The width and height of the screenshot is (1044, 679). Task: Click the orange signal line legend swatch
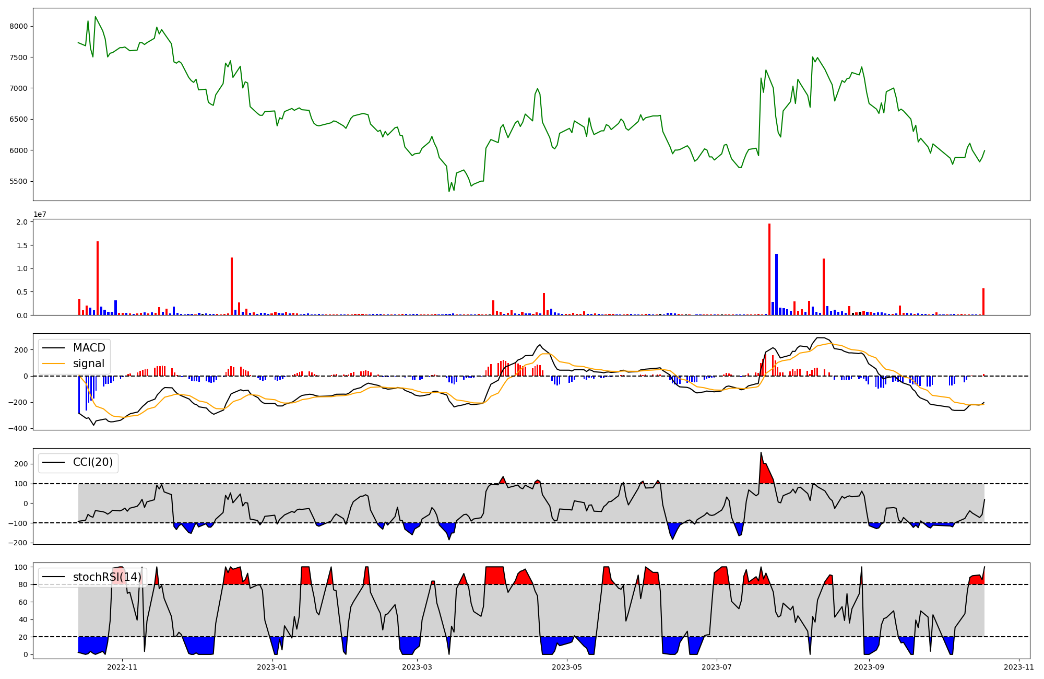pos(54,364)
